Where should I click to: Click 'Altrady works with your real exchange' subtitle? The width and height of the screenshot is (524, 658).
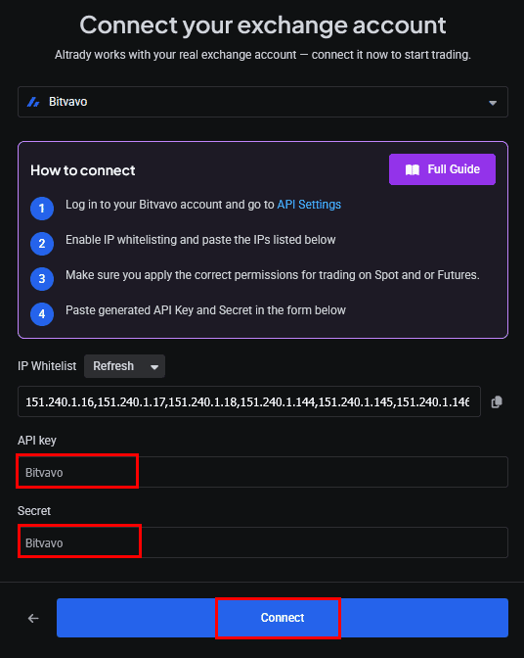(263, 55)
